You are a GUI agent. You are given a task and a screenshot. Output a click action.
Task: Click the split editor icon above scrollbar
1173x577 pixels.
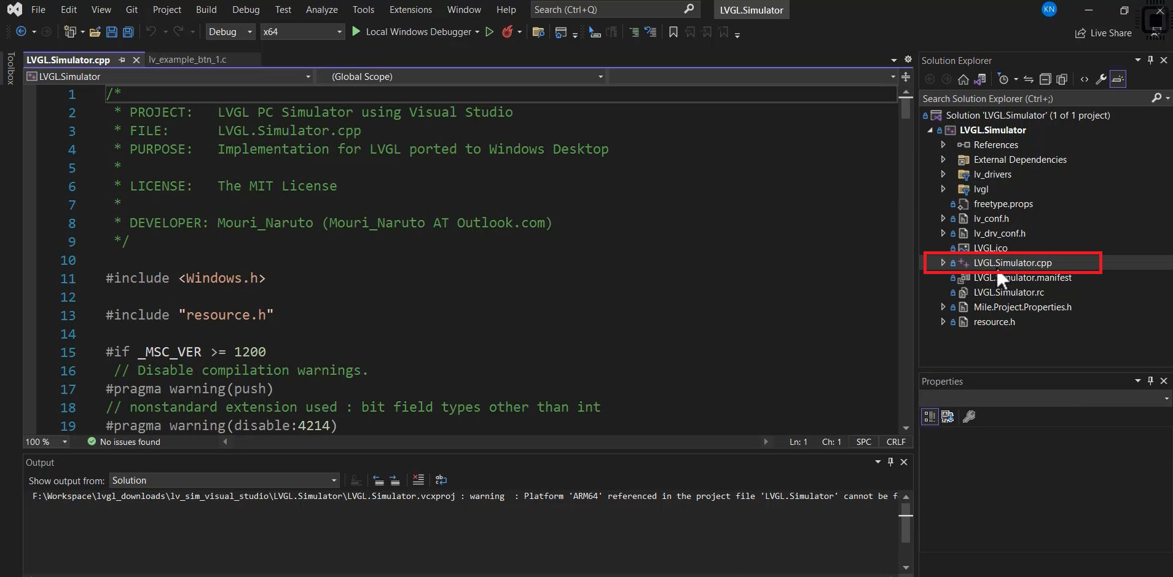click(906, 77)
